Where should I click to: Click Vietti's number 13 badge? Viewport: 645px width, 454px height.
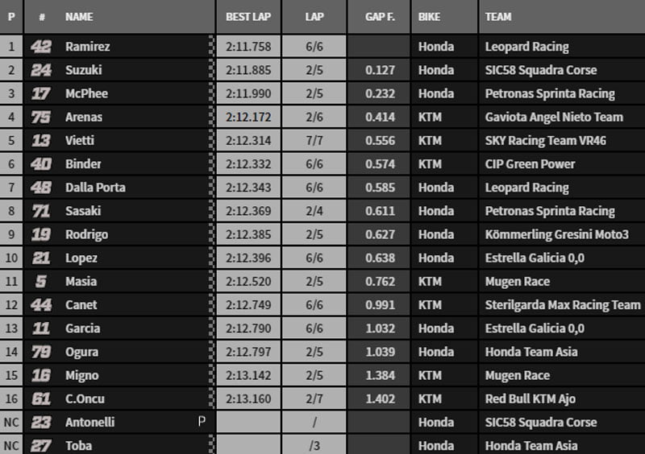(x=40, y=141)
